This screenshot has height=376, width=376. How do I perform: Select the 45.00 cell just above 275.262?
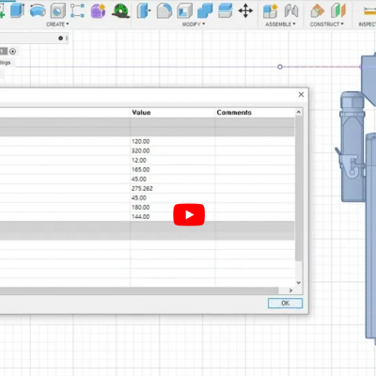pyautogui.click(x=173, y=179)
